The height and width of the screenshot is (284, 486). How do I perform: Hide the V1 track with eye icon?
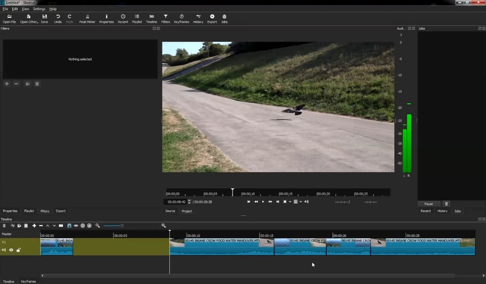pyautogui.click(x=11, y=250)
